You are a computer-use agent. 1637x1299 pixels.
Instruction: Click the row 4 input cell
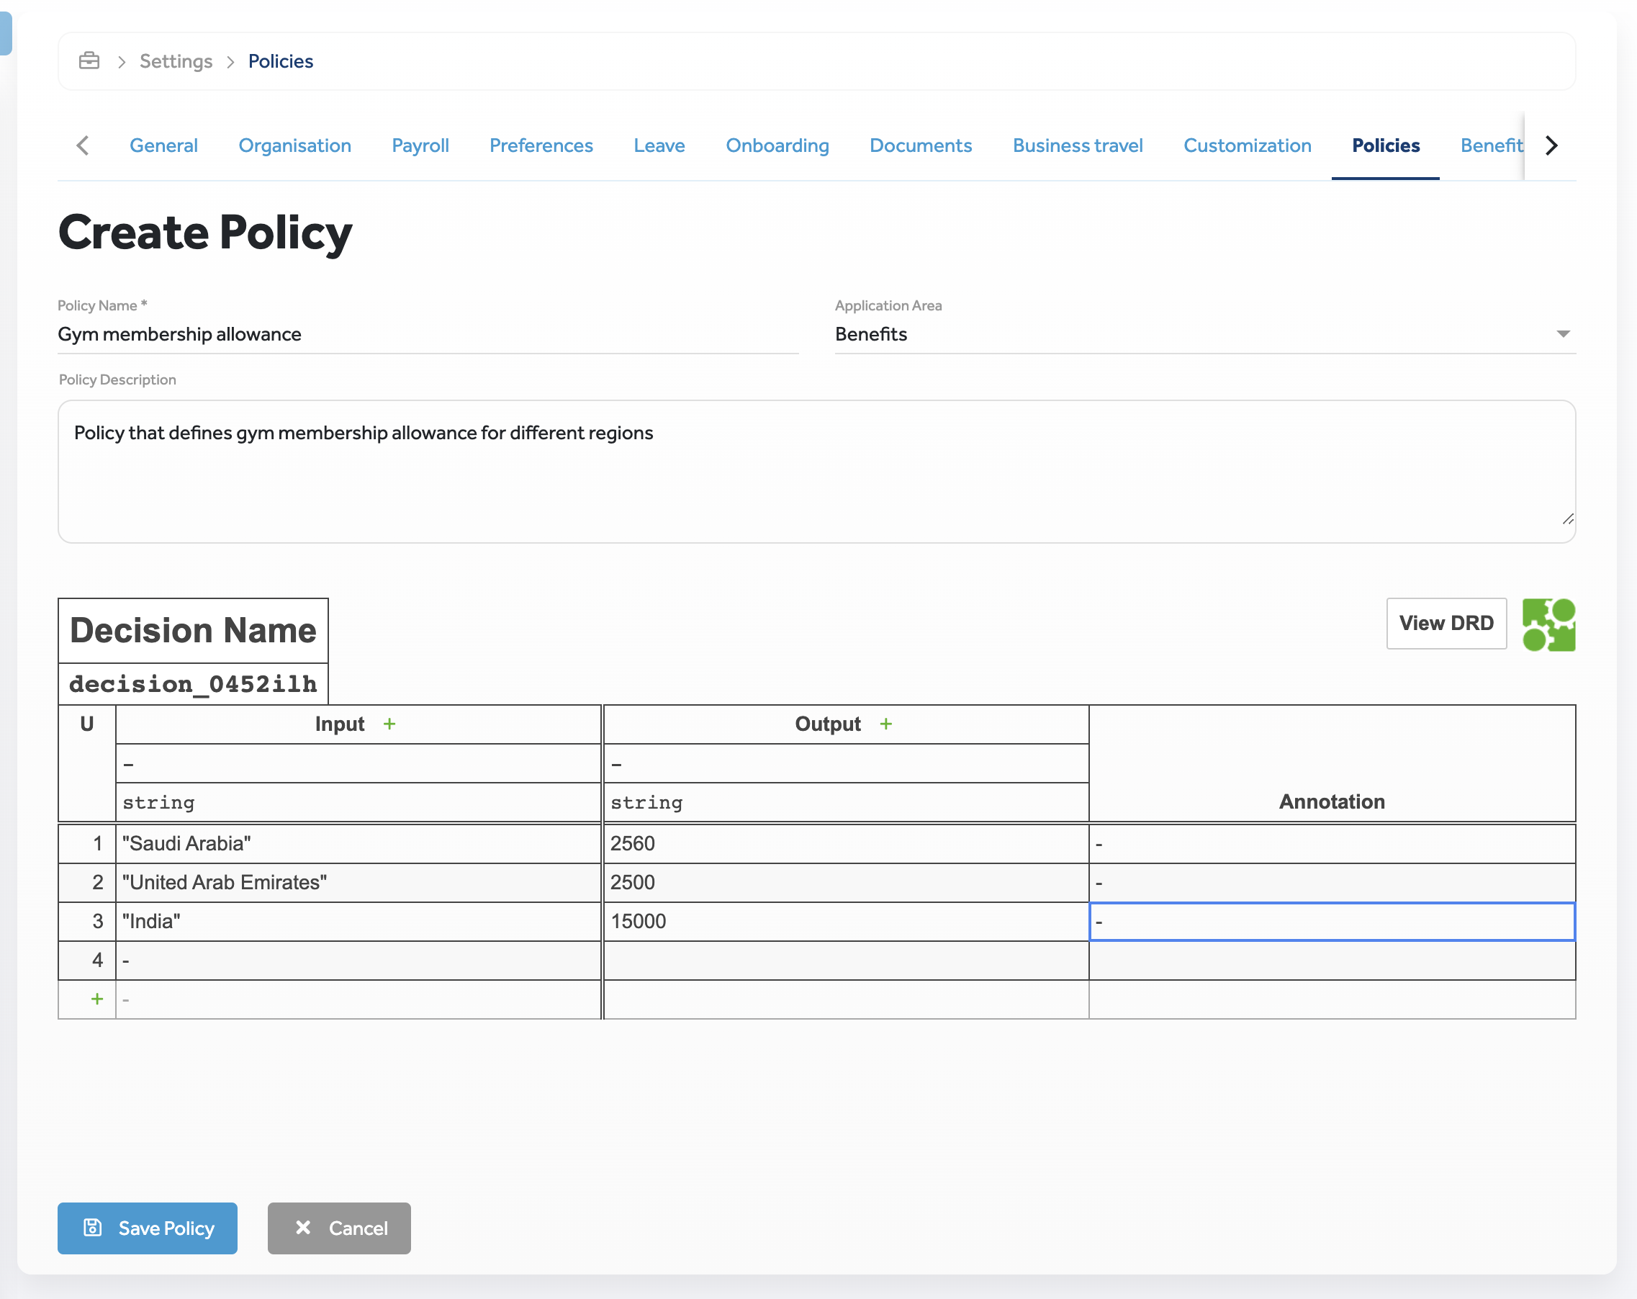point(358,960)
